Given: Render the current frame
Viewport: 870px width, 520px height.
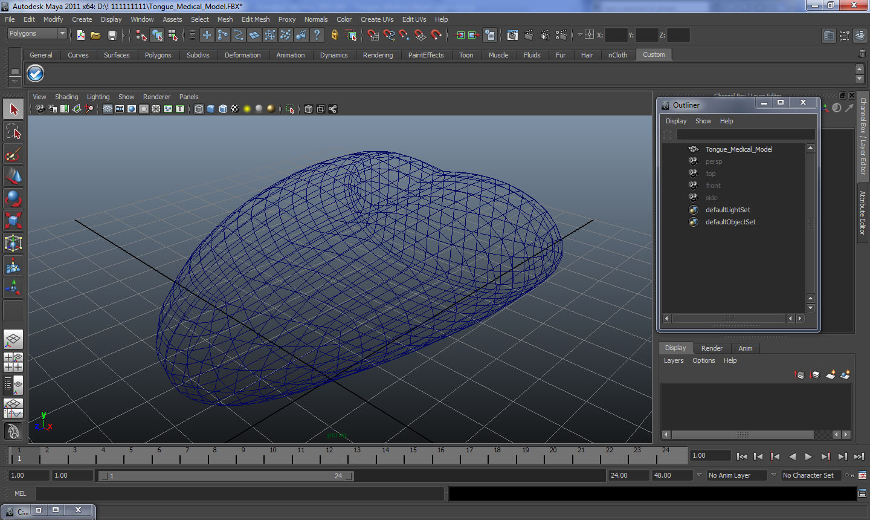Looking at the screenshot, I should point(529,35).
